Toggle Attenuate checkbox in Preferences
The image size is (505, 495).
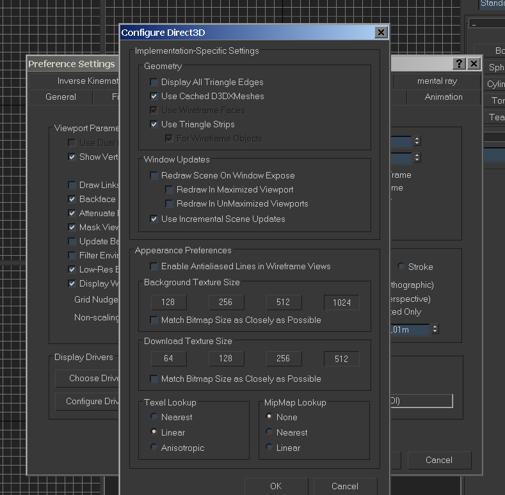[72, 213]
